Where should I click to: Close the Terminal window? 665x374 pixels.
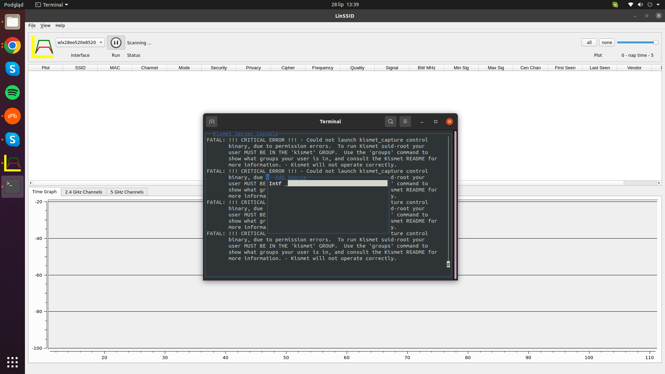tap(450, 122)
